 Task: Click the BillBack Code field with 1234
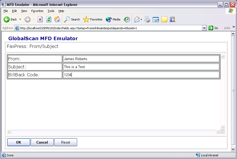pos(141,75)
